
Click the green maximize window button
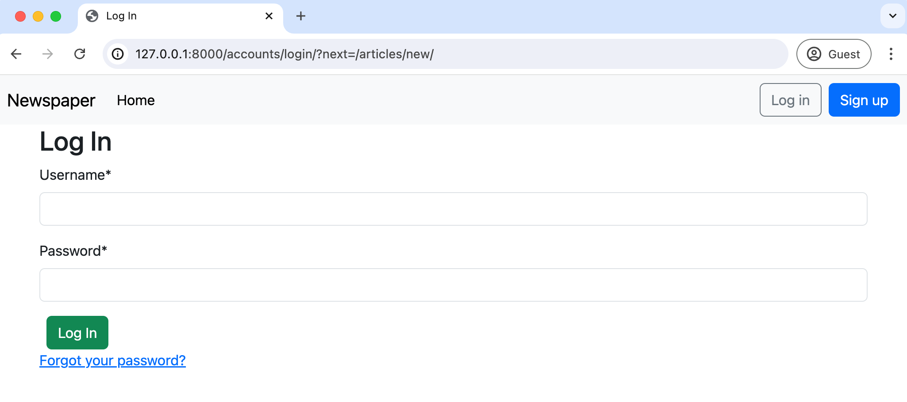click(56, 16)
